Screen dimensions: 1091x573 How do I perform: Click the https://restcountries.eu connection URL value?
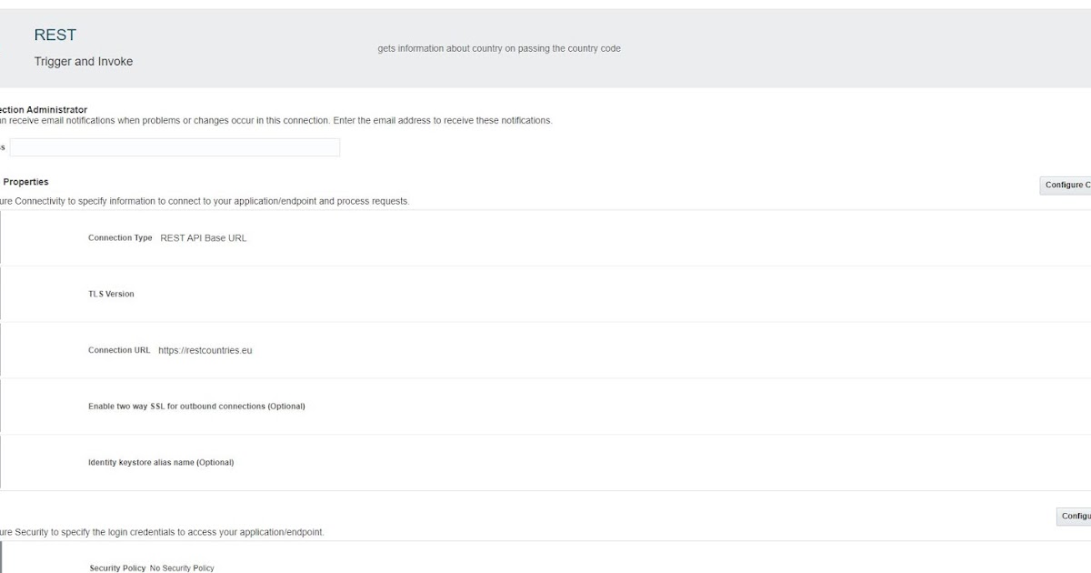[x=205, y=349]
